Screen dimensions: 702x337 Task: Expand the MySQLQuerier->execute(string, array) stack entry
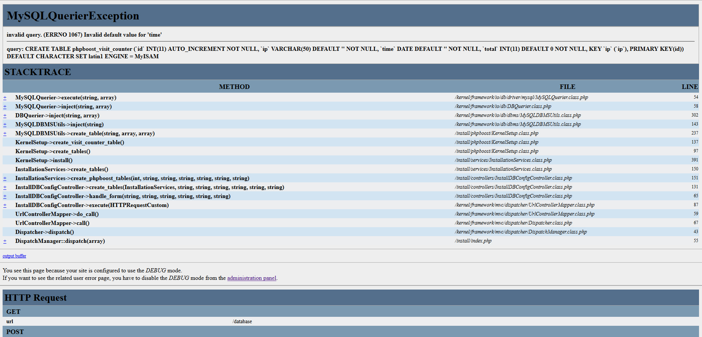pos(5,98)
